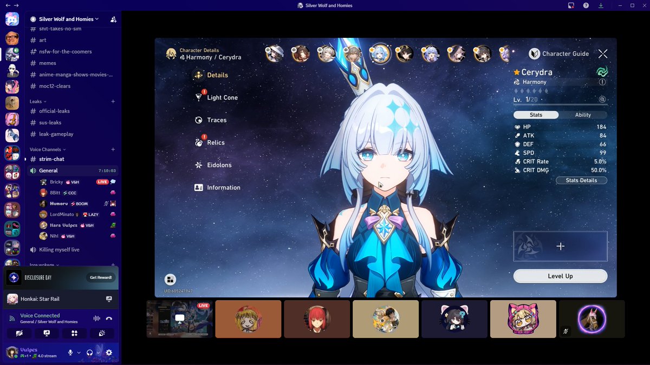The height and width of the screenshot is (365, 650).
Task: Disconnect from voice with the hang-up icon
Action: click(x=109, y=318)
